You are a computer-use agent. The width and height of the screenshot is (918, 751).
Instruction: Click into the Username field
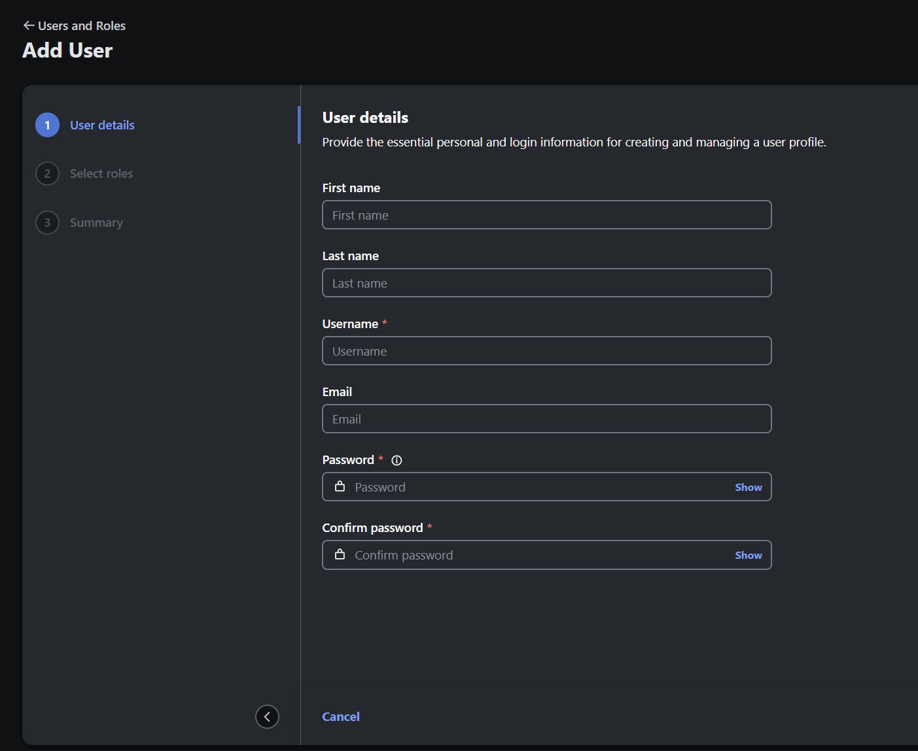[547, 351]
